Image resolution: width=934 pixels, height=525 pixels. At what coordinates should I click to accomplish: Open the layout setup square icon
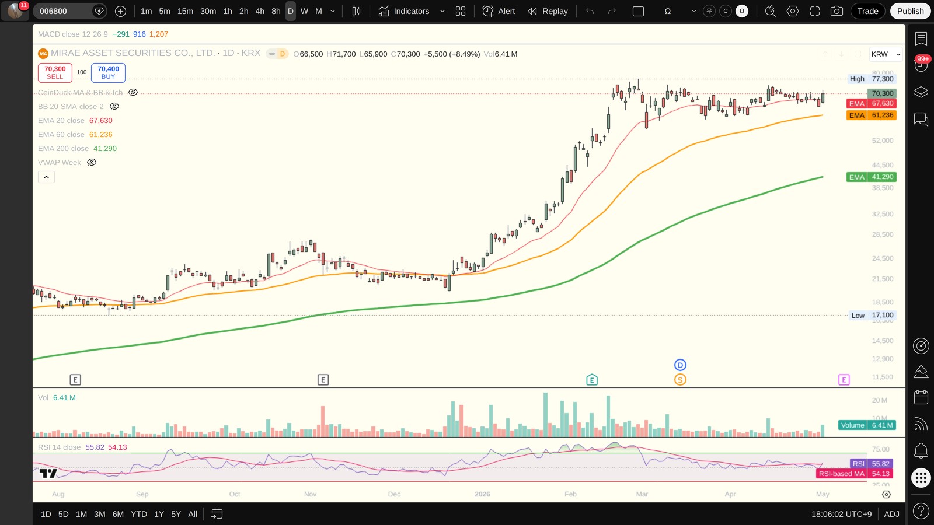click(638, 11)
